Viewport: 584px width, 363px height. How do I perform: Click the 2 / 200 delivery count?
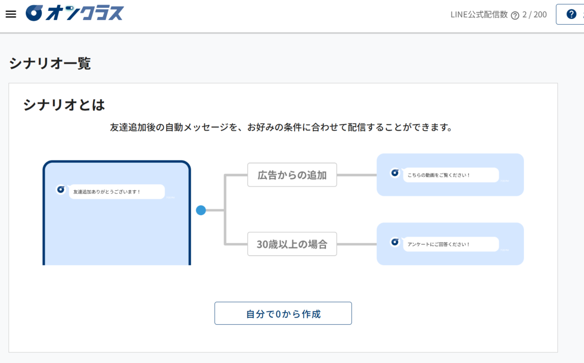534,15
